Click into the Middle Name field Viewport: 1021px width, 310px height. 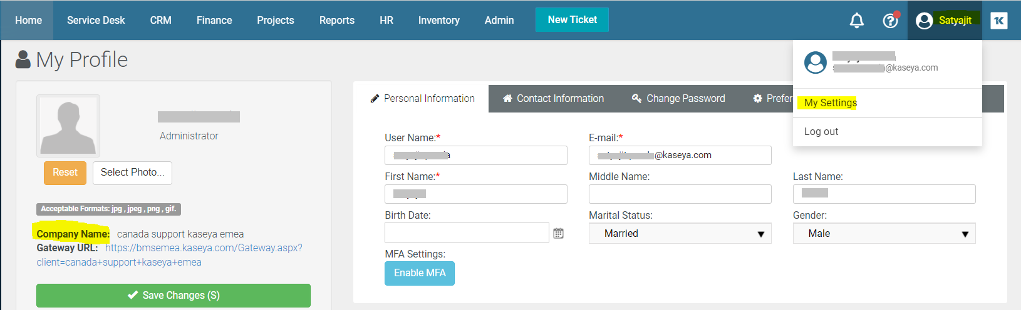point(680,194)
